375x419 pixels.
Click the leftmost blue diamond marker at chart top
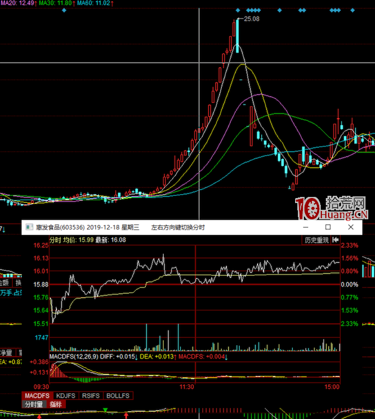pyautogui.click(x=64, y=11)
